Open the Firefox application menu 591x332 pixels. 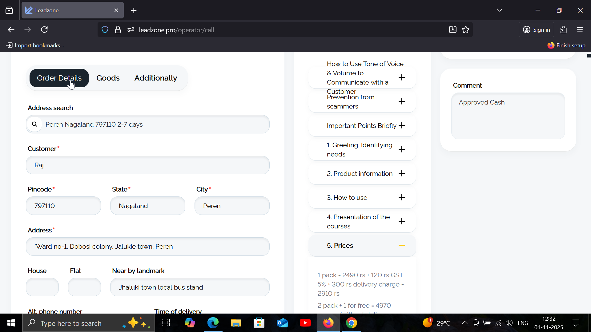[x=580, y=30]
